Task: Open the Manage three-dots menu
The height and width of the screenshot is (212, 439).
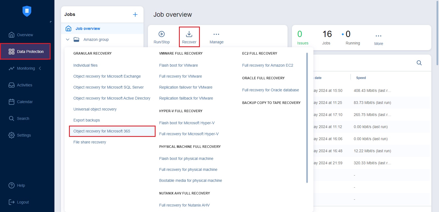Action: pos(216,34)
